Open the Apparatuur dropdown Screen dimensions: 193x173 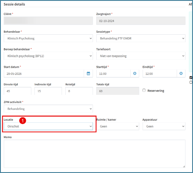(x=164, y=126)
